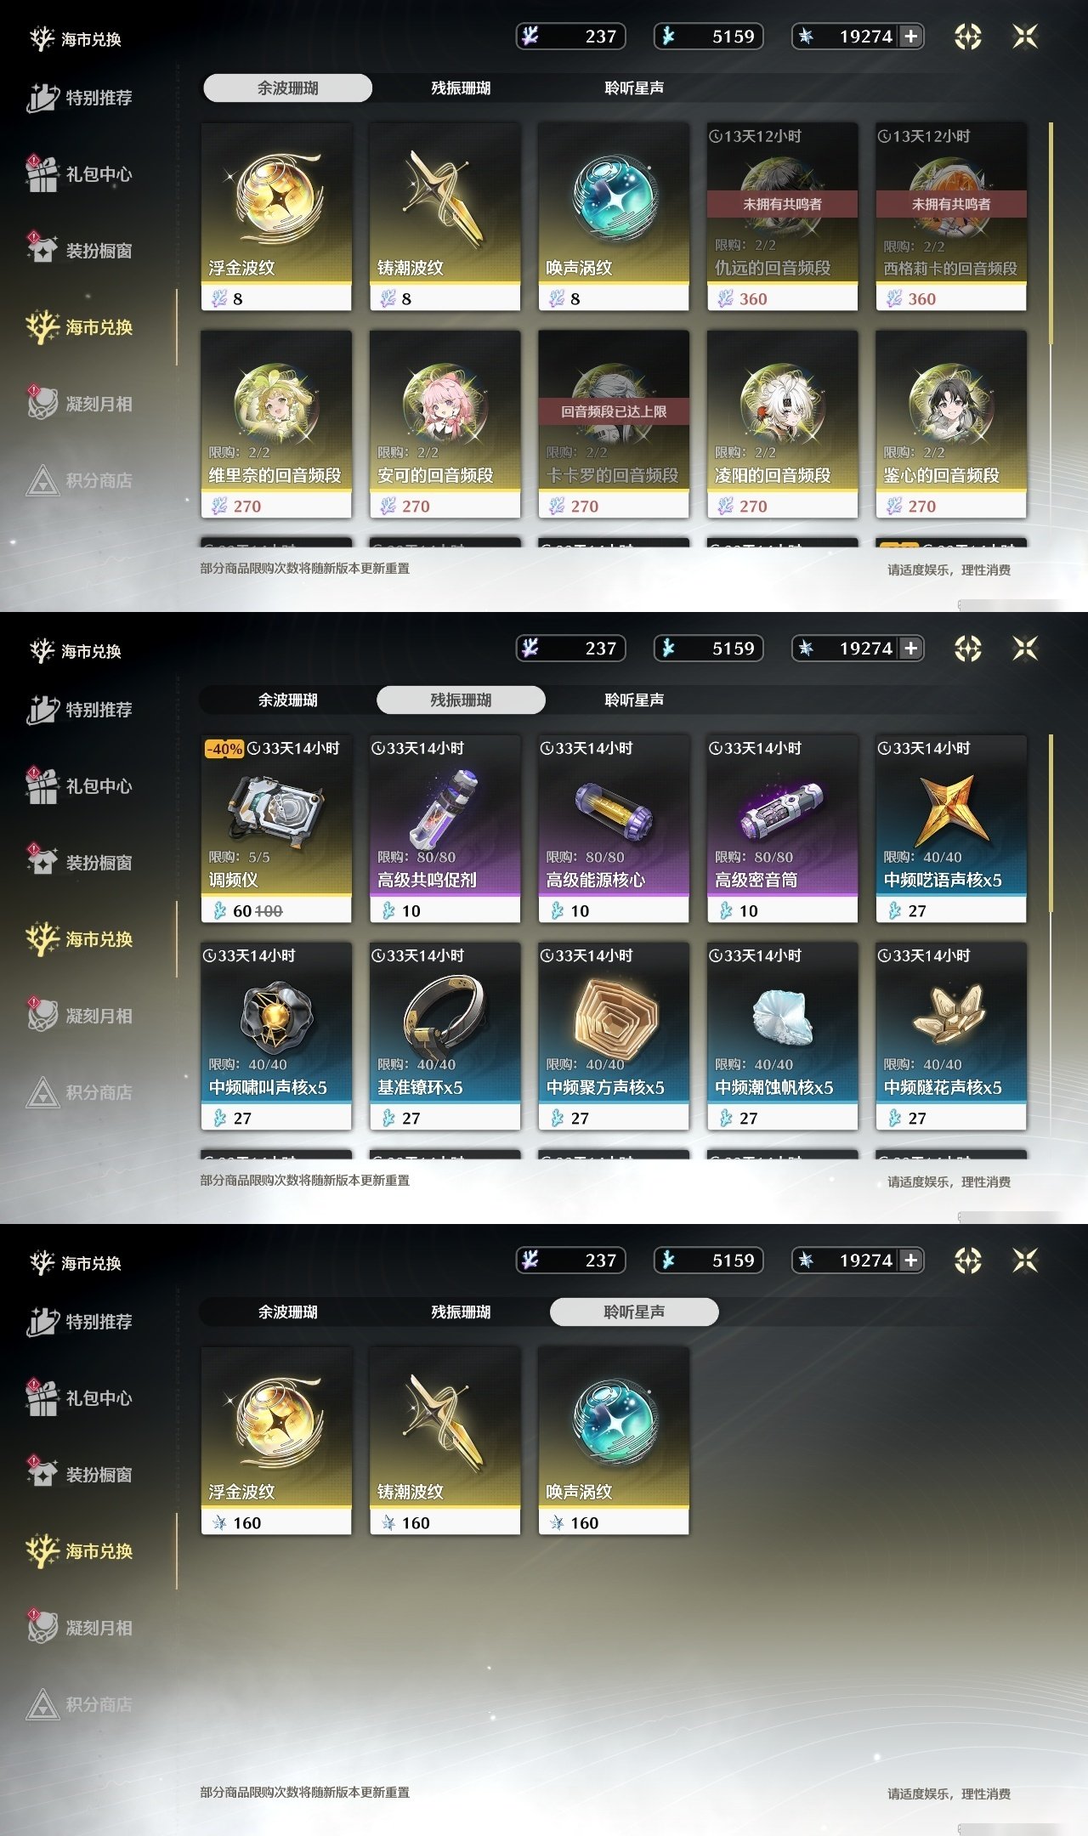1088x1836 pixels.
Task: Open the 高级共鸣促剂 item card
Action: (445, 829)
